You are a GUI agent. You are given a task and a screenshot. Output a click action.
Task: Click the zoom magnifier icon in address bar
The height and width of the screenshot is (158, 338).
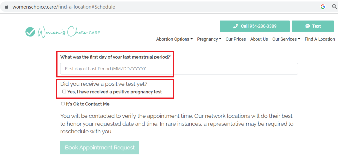[x=335, y=7]
